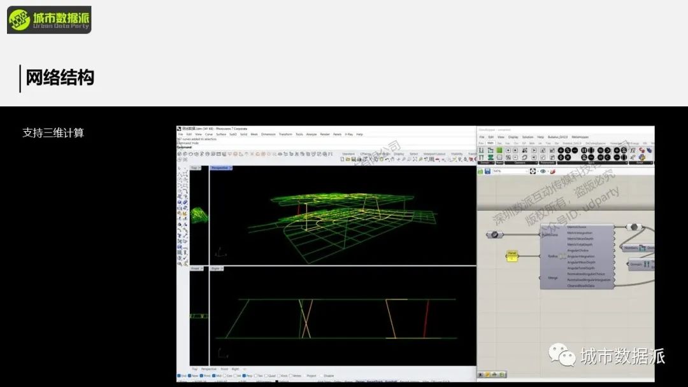Toggle the End osnap checkbox
Viewport: 688px width, 387px height.
[179, 376]
